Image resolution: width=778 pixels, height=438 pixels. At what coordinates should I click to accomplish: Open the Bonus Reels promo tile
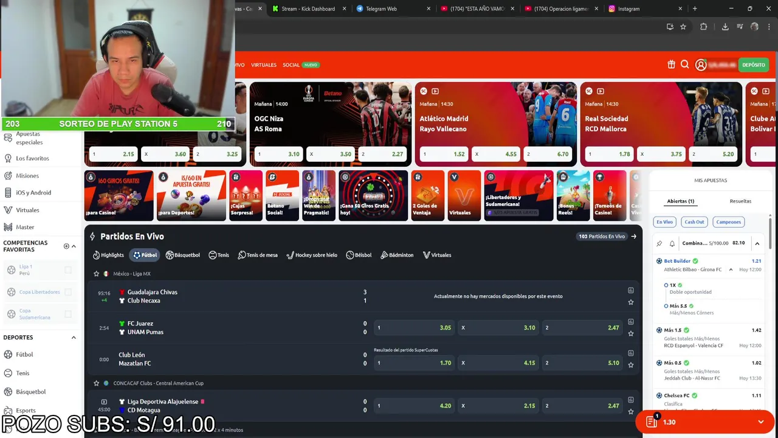573,195
